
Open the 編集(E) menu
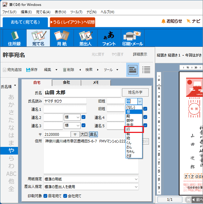point(26,12)
